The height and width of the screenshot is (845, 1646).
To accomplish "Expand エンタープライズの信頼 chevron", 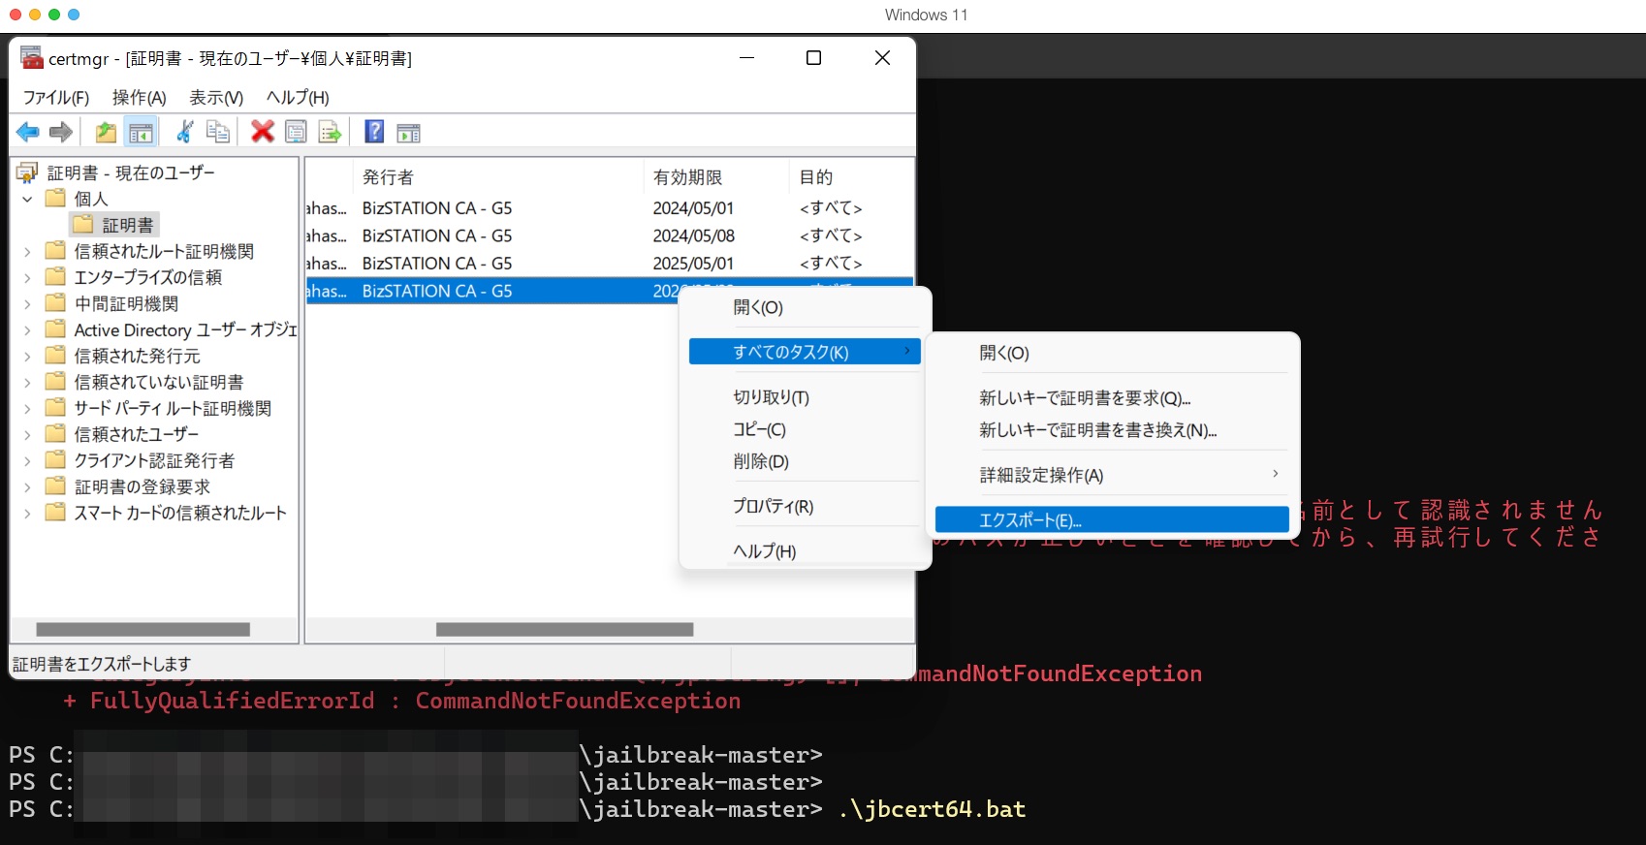I will pyautogui.click(x=27, y=277).
